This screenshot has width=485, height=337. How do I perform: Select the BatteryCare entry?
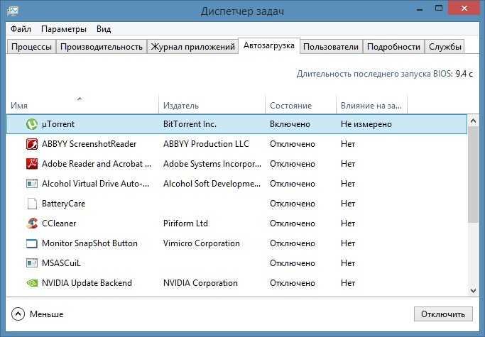click(x=63, y=204)
